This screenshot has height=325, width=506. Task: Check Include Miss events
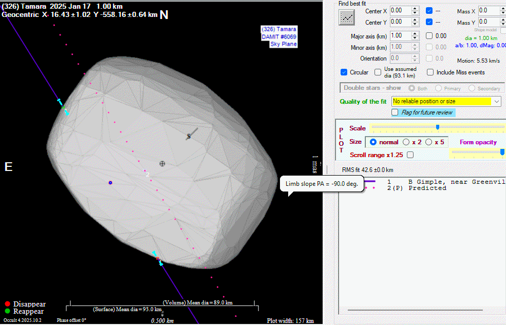(x=430, y=72)
